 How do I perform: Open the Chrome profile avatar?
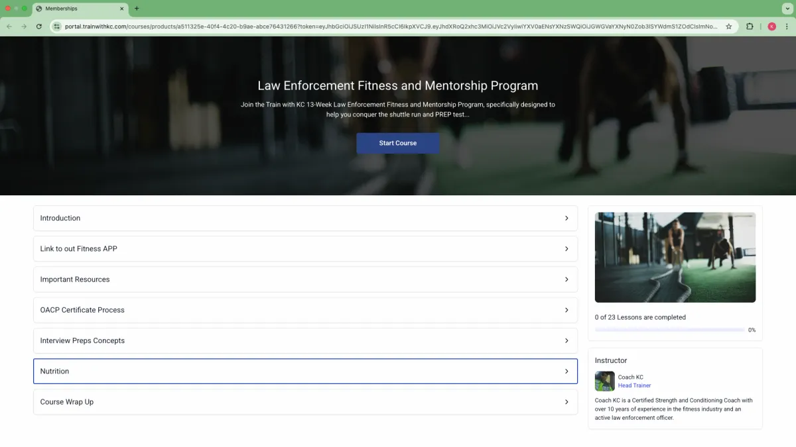coord(771,26)
